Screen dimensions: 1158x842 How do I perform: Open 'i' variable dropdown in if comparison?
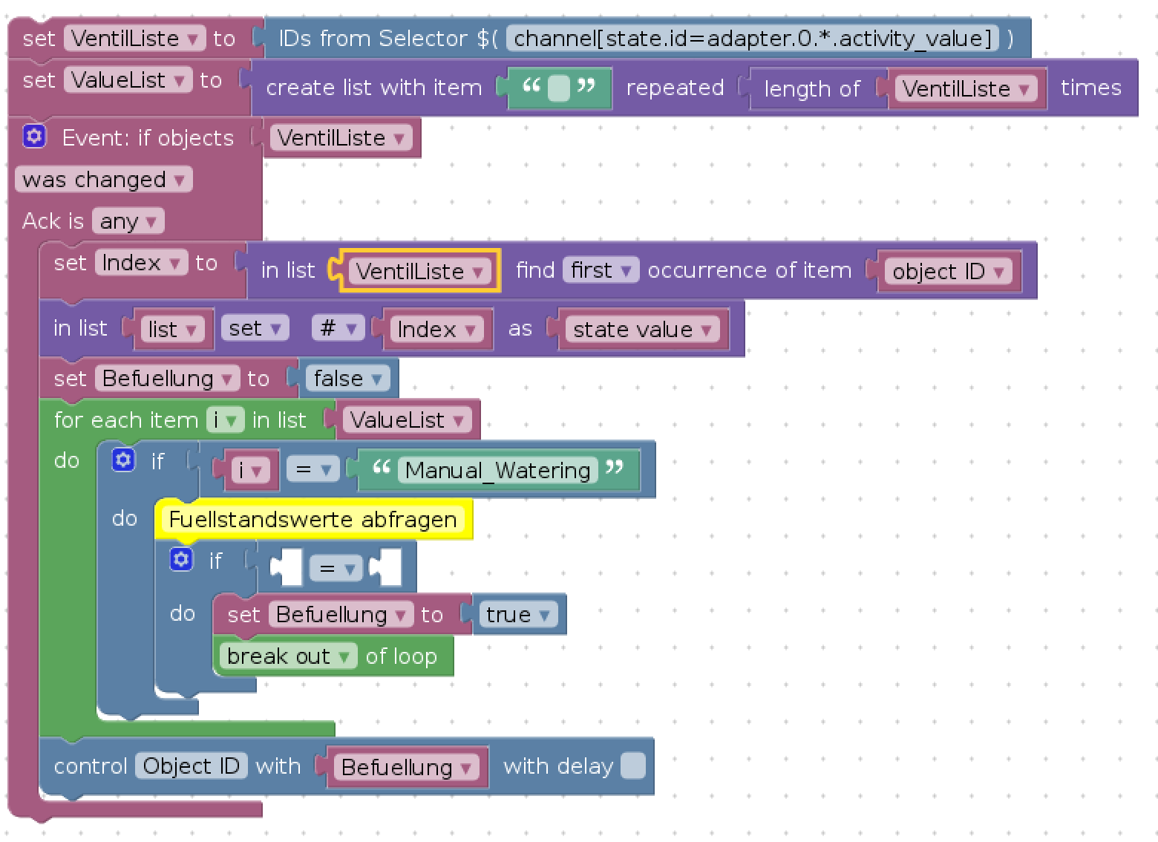pyautogui.click(x=249, y=471)
